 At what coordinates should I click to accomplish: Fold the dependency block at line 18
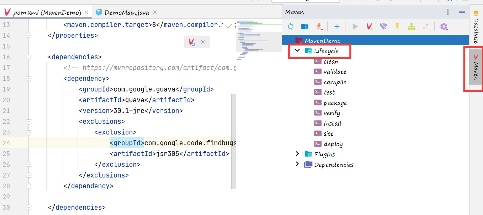pyautogui.click(x=29, y=79)
